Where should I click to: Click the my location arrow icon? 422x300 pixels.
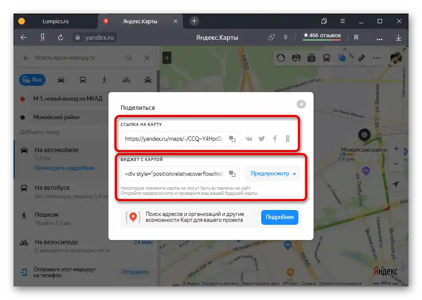(x=396, y=184)
